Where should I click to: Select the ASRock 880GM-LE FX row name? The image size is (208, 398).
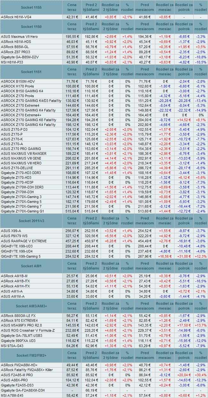tap(18, 316)
